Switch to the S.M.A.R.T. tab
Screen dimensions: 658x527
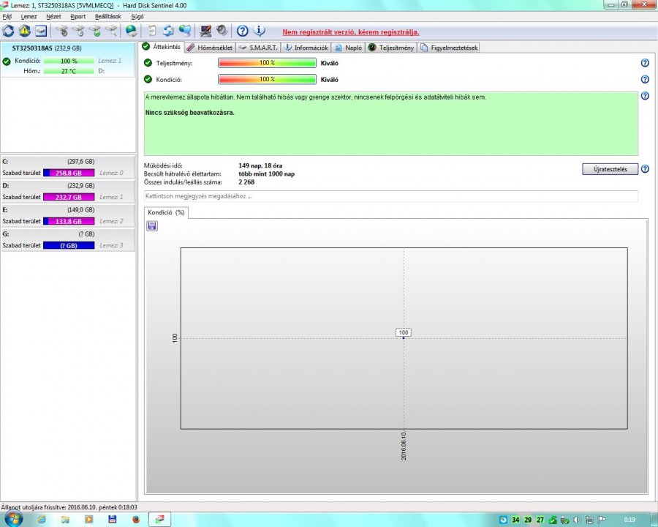(x=258, y=48)
